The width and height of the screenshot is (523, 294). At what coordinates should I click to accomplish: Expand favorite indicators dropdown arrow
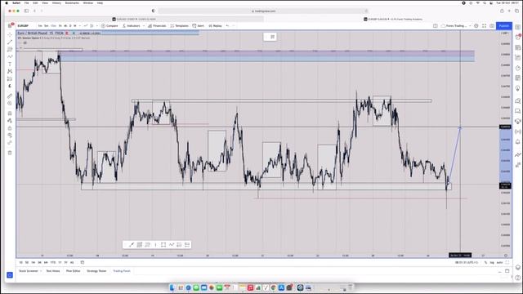pos(144,25)
